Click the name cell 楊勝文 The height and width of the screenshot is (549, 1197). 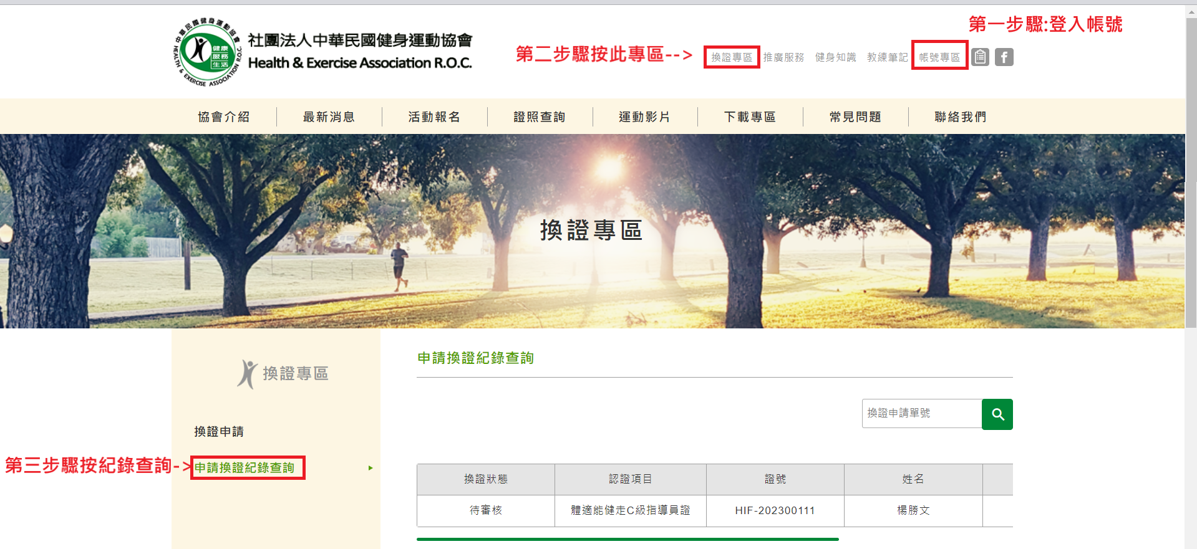(913, 510)
